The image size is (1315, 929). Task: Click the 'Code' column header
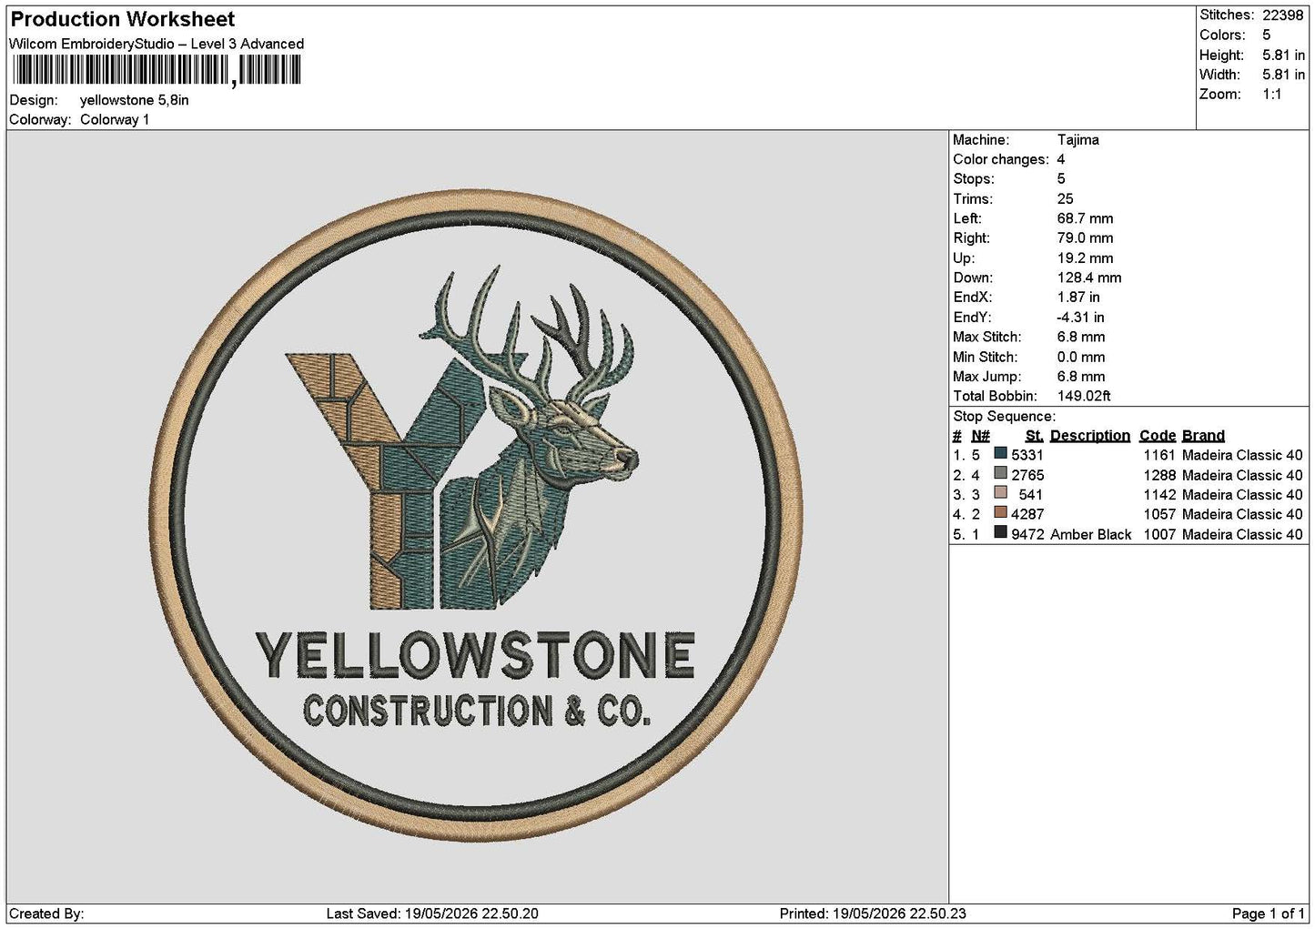point(1158,436)
